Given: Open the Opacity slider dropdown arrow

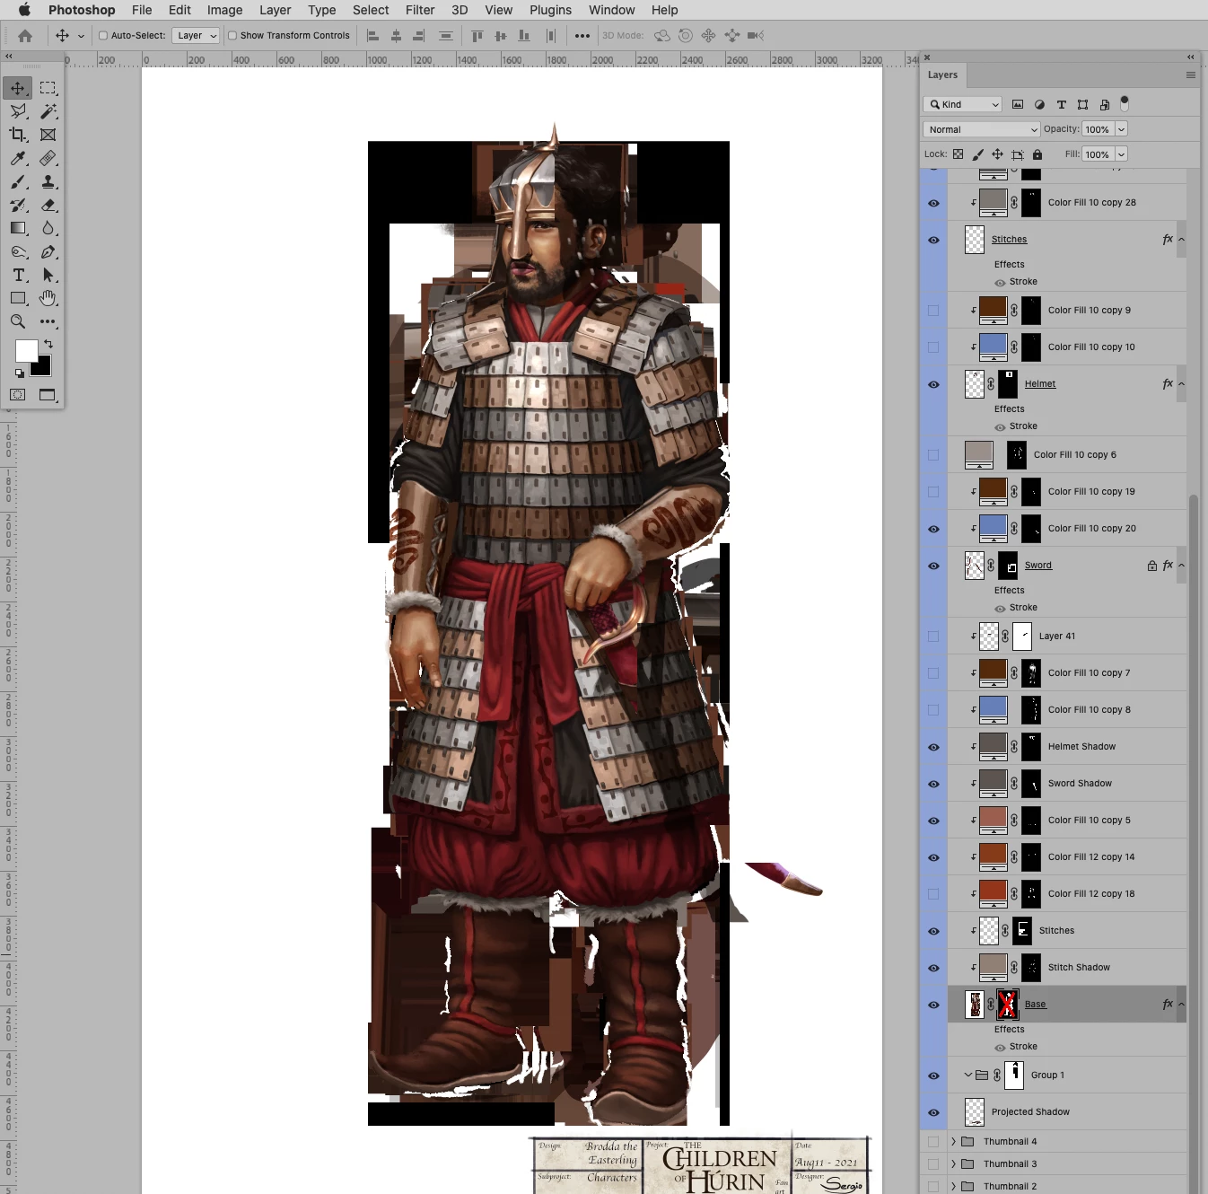Looking at the screenshot, I should pos(1121,129).
